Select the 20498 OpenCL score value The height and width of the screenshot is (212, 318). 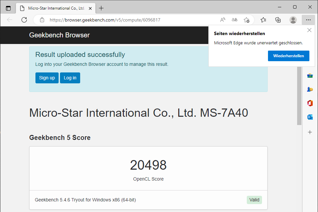tap(148, 165)
